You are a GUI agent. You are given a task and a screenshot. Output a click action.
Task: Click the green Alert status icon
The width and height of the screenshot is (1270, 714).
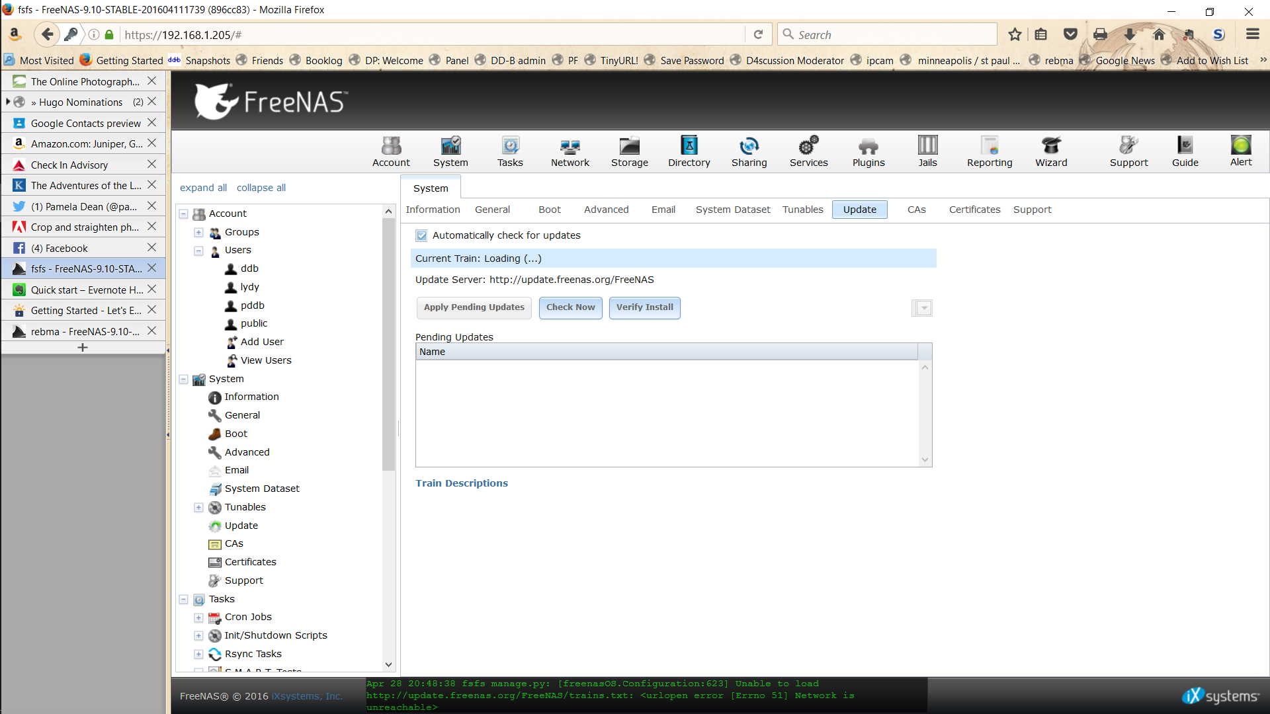[1240, 145]
